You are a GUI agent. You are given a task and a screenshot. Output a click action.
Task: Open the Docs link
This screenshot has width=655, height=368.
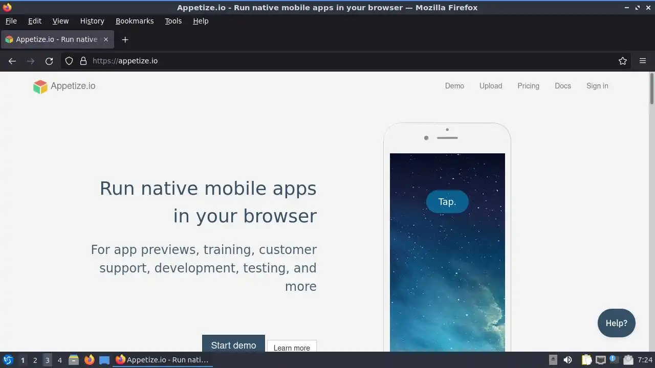tap(563, 86)
